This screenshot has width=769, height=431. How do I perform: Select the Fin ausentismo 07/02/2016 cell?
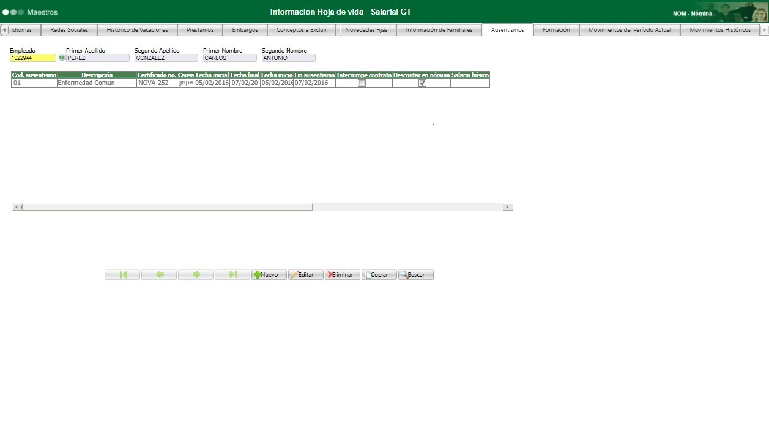(314, 83)
